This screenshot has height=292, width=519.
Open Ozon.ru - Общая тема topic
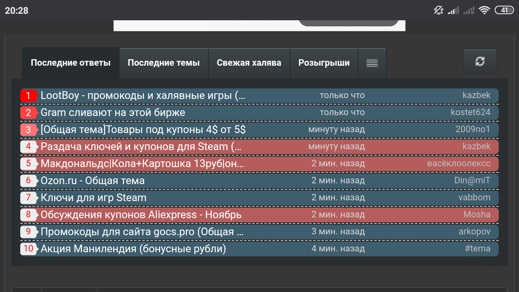pyautogui.click(x=92, y=181)
